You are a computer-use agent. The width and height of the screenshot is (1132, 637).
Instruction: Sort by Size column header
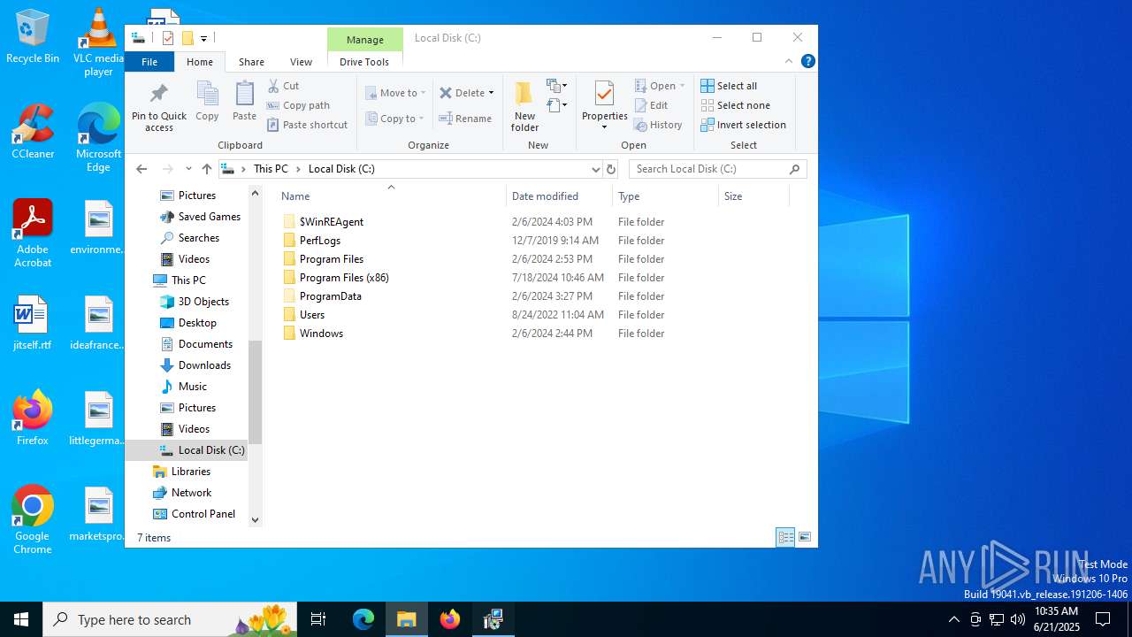753,196
